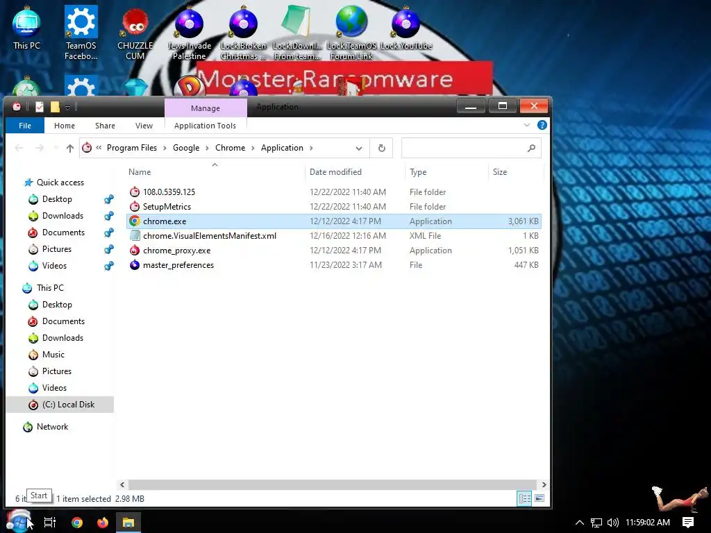This screenshot has width=711, height=533.
Task: Click the scrollbar right arrow button
Action: 544,484
